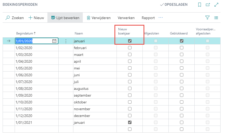Viewport: 225px width, 135px height.
Task: Click the expand to full screen icon
Action: 216,5
